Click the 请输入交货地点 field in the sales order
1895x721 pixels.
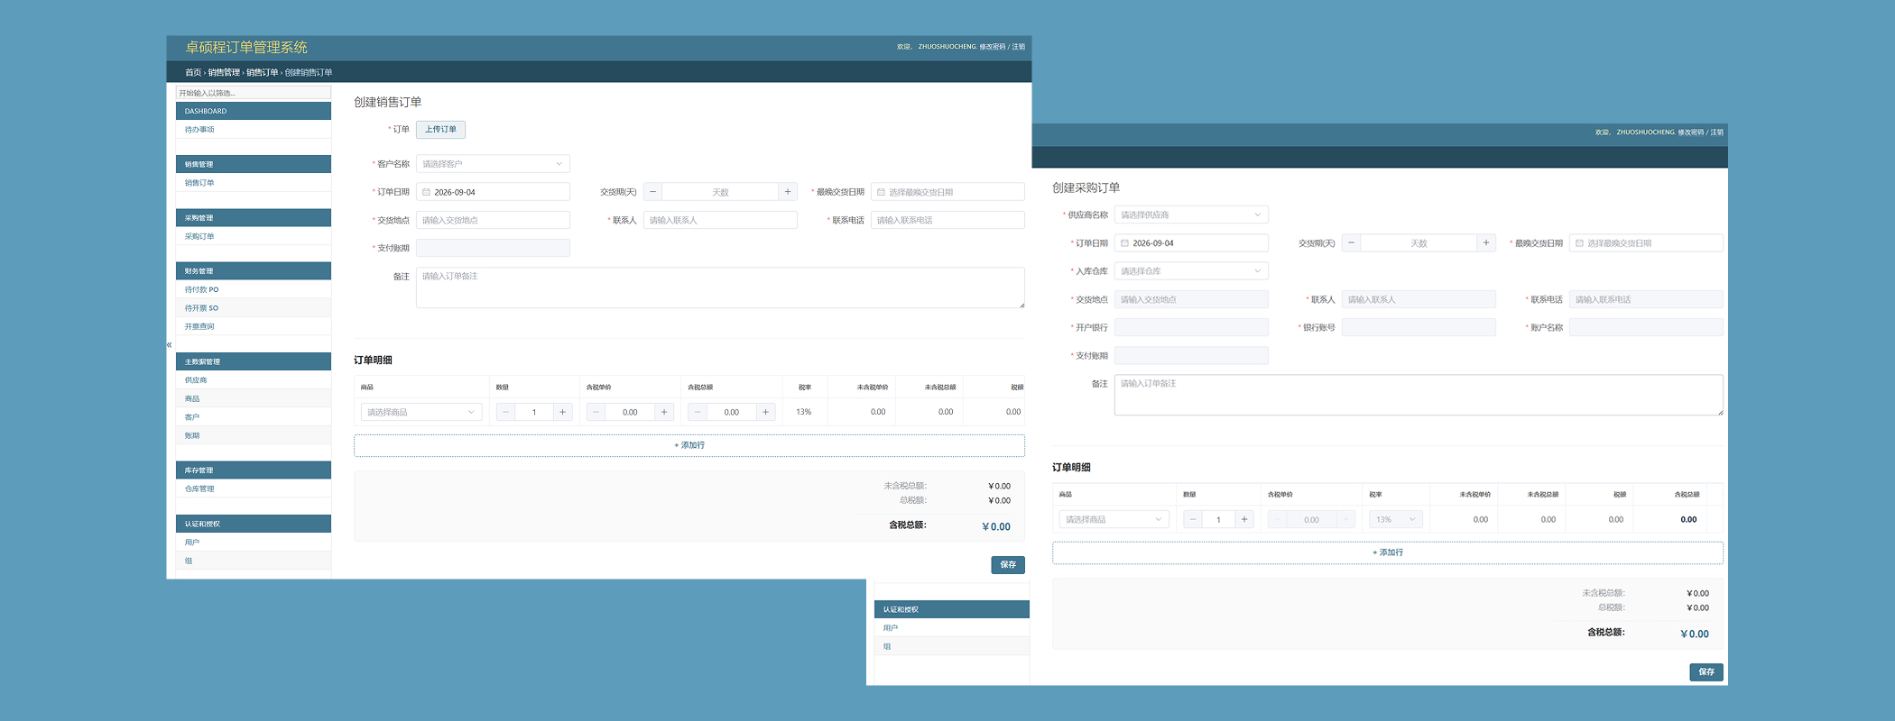click(x=493, y=220)
